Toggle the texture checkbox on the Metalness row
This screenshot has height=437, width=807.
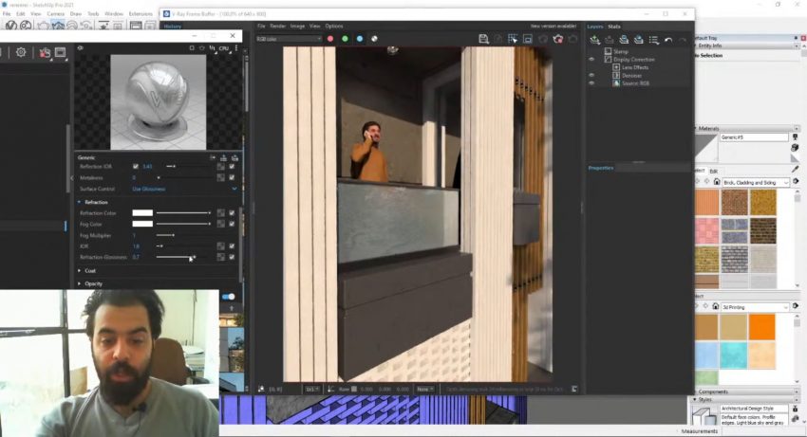(x=232, y=177)
